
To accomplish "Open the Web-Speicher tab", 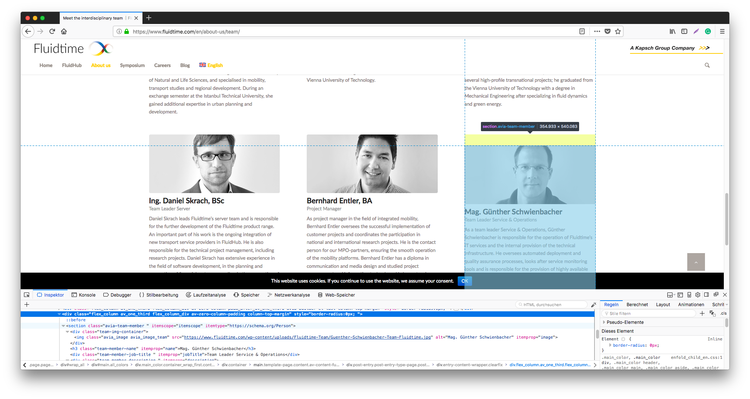I will (336, 295).
